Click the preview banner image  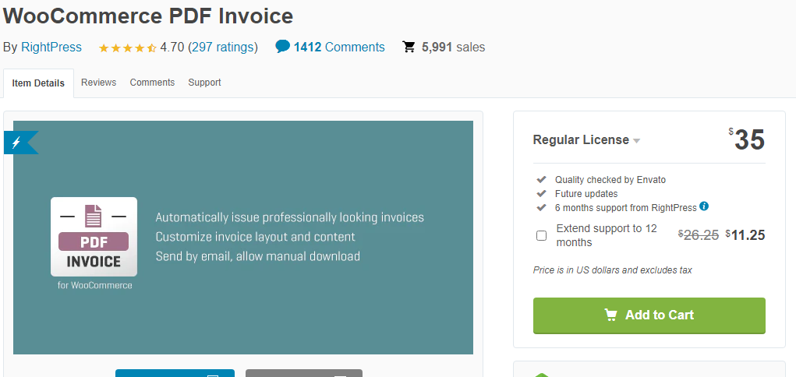click(243, 238)
